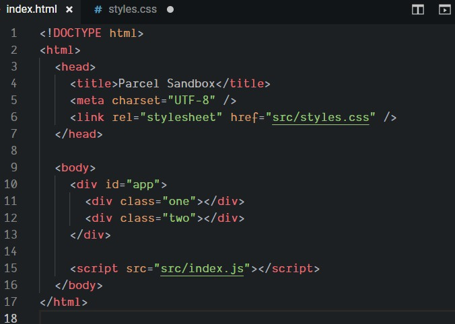Click the opening head tag
Image resolution: width=455 pixels, height=324 pixels.
point(75,67)
